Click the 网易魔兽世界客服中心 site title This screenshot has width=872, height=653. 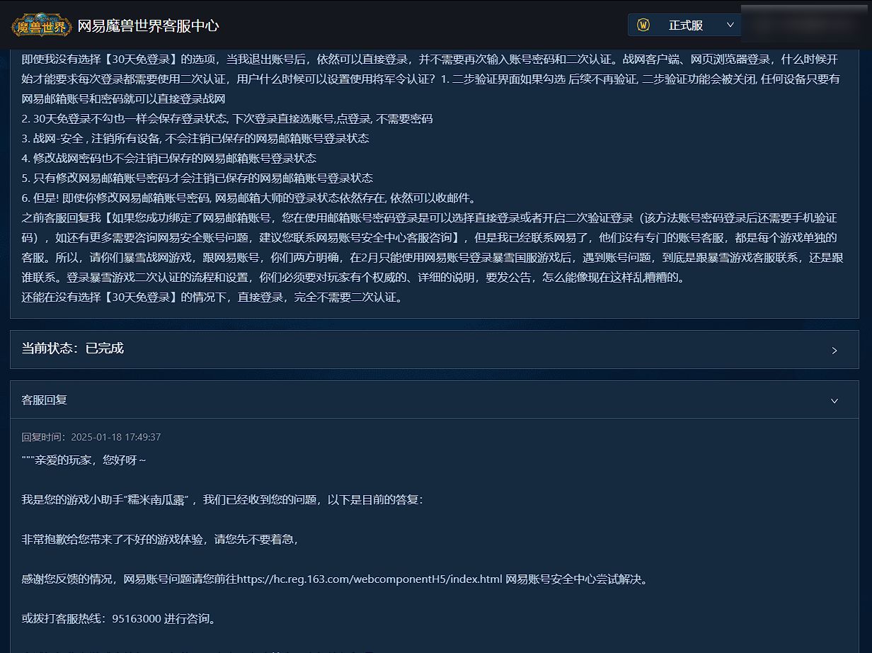coord(148,26)
